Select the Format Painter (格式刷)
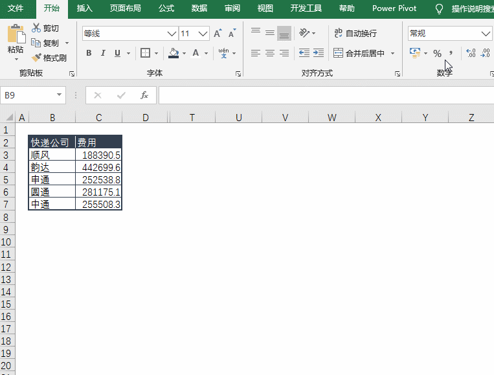The width and height of the screenshot is (494, 375). click(49, 58)
